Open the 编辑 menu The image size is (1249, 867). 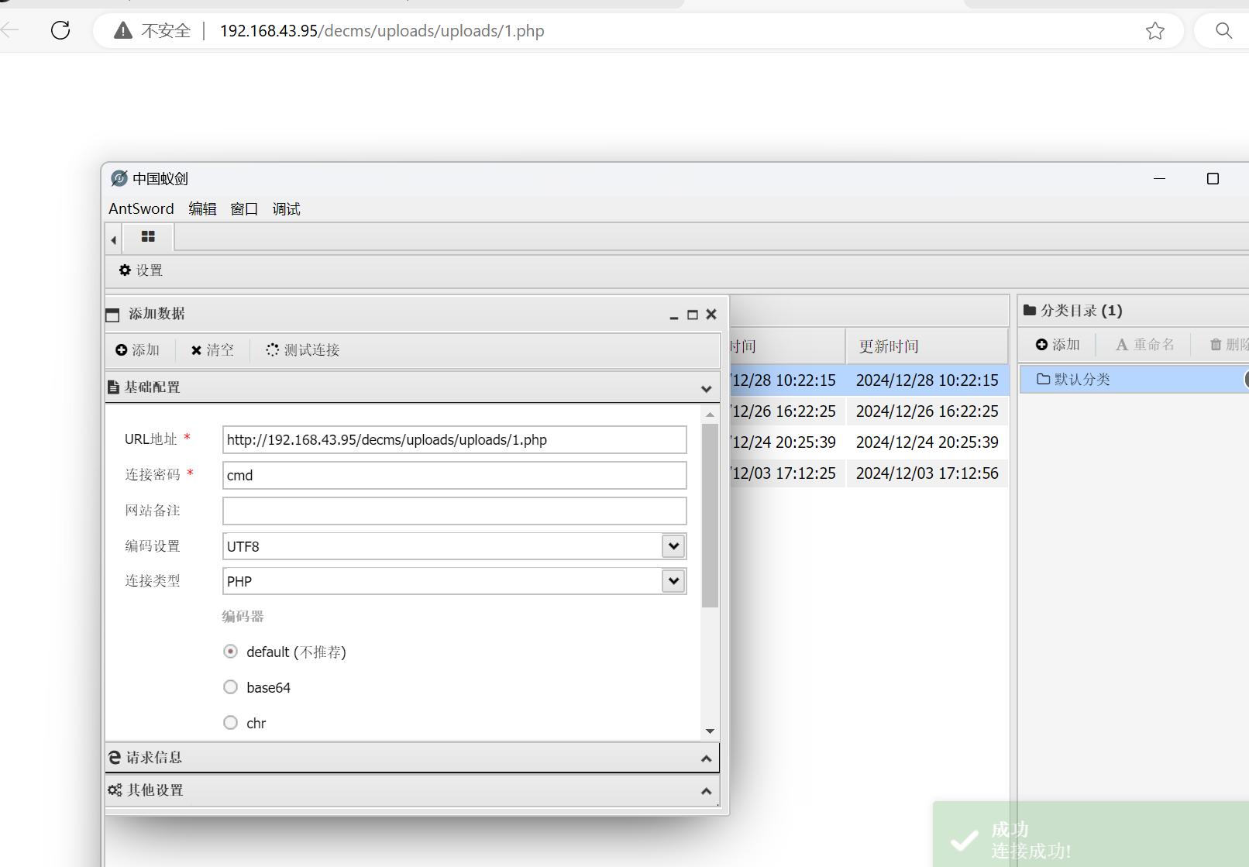coord(202,208)
